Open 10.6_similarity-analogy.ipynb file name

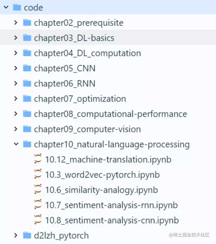pyautogui.click(x=101, y=190)
